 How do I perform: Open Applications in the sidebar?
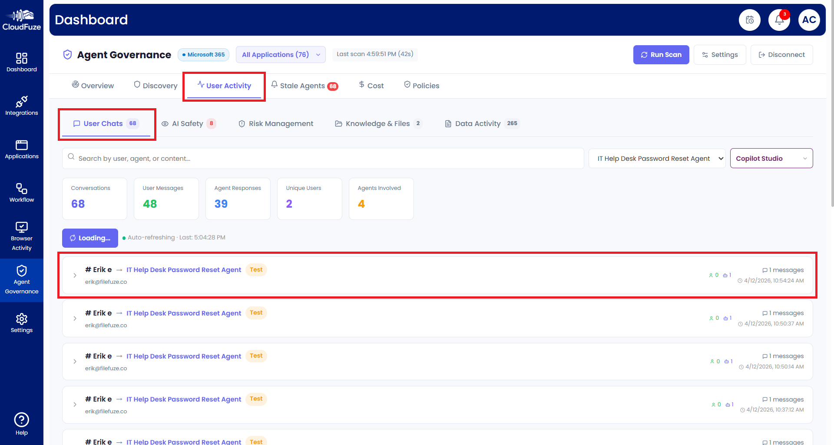22,149
